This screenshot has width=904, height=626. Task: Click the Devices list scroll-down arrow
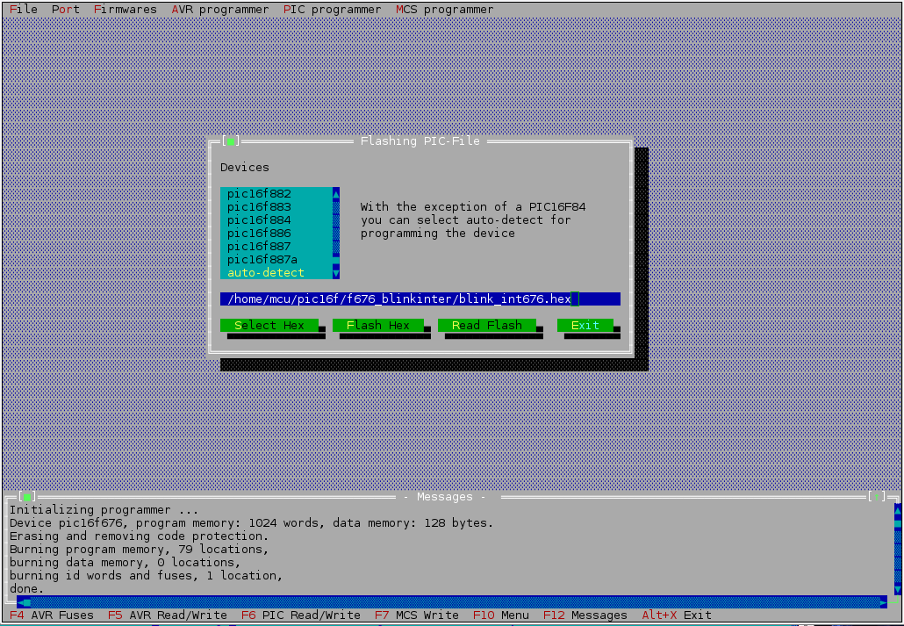pos(336,272)
